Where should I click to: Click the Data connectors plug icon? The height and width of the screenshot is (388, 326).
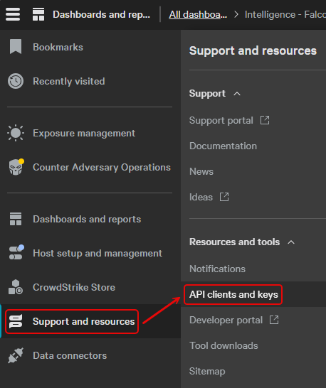16,355
